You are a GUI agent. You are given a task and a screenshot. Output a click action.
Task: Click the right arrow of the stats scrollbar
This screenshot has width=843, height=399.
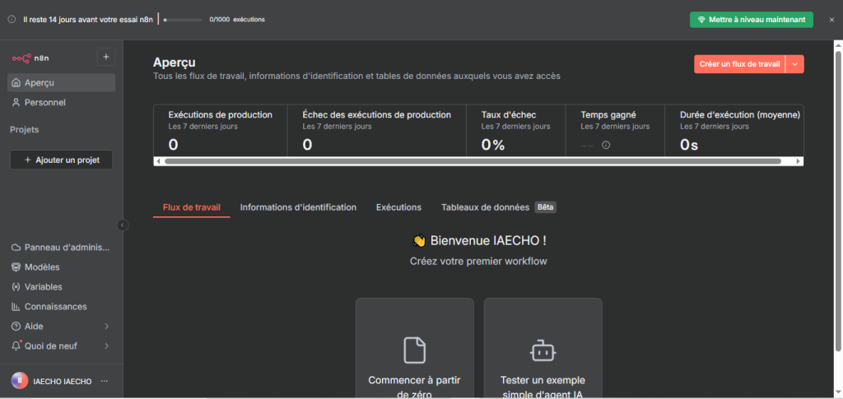tap(799, 161)
